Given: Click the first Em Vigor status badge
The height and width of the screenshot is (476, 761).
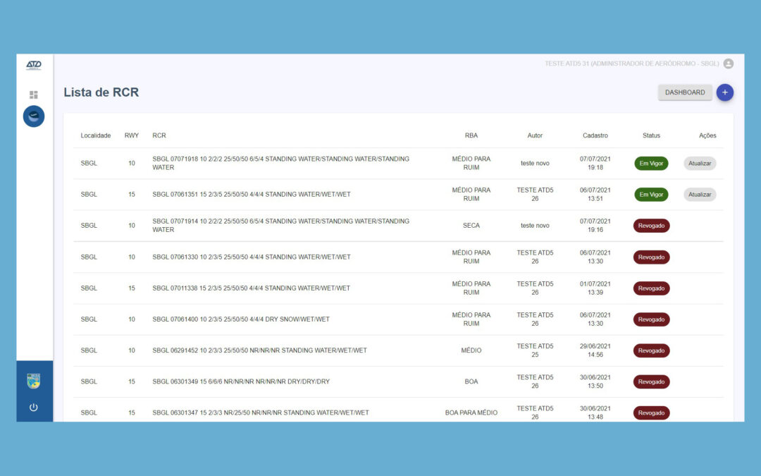Looking at the screenshot, I should [x=651, y=164].
